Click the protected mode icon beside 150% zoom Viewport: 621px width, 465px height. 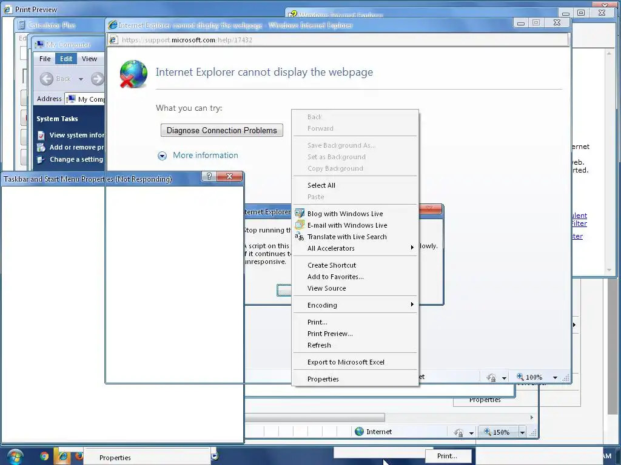(x=458, y=432)
